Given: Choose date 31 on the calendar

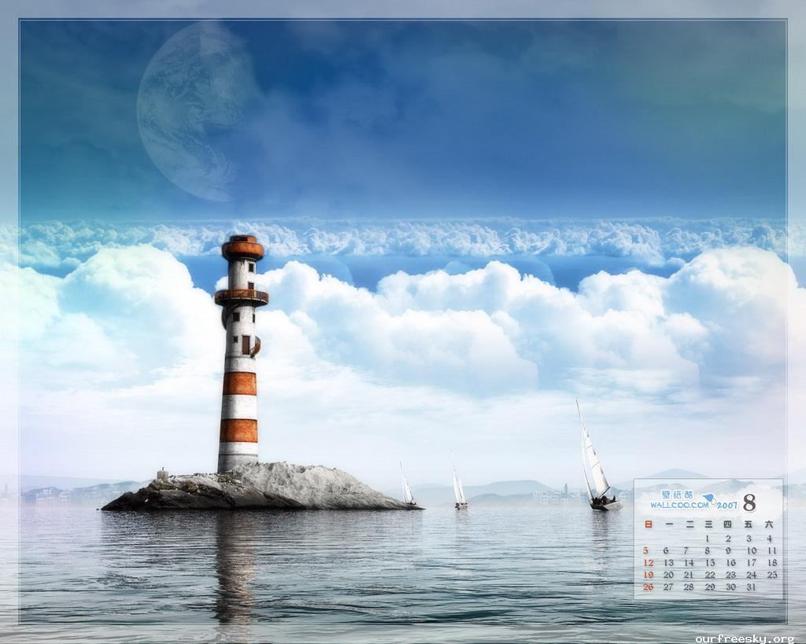Looking at the screenshot, I should 751,587.
